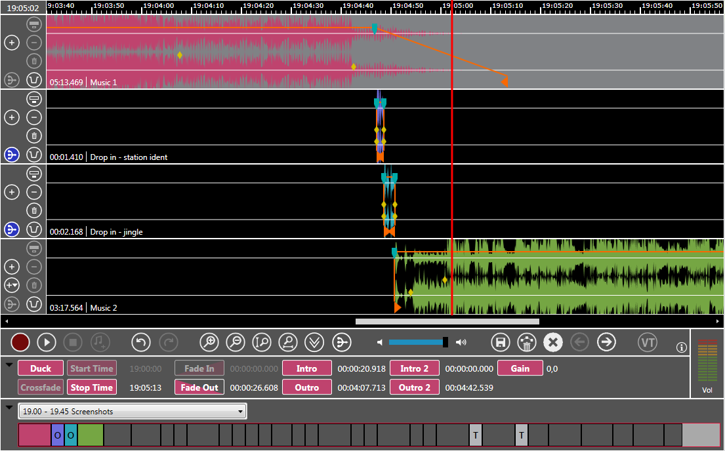Click the Save disk icon
725x451 pixels.
501,342
